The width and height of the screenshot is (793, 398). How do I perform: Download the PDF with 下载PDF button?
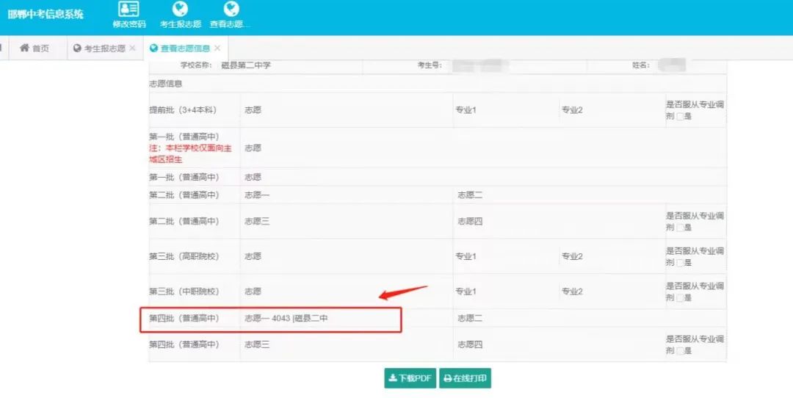pyautogui.click(x=410, y=379)
